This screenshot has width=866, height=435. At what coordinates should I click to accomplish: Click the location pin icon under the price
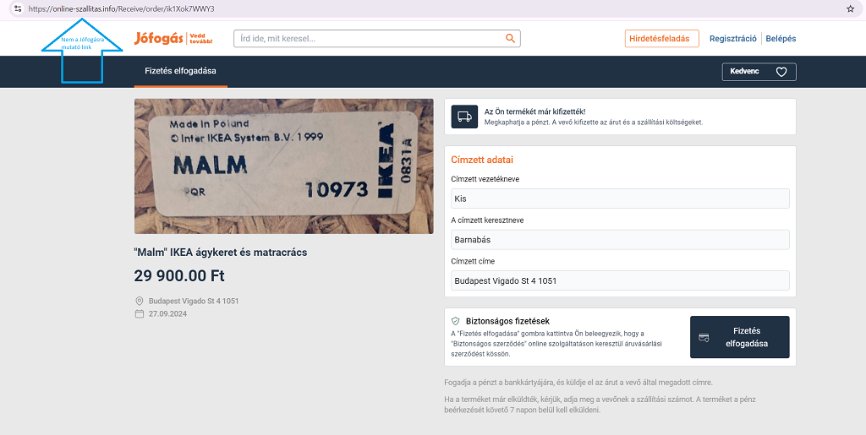pos(140,301)
